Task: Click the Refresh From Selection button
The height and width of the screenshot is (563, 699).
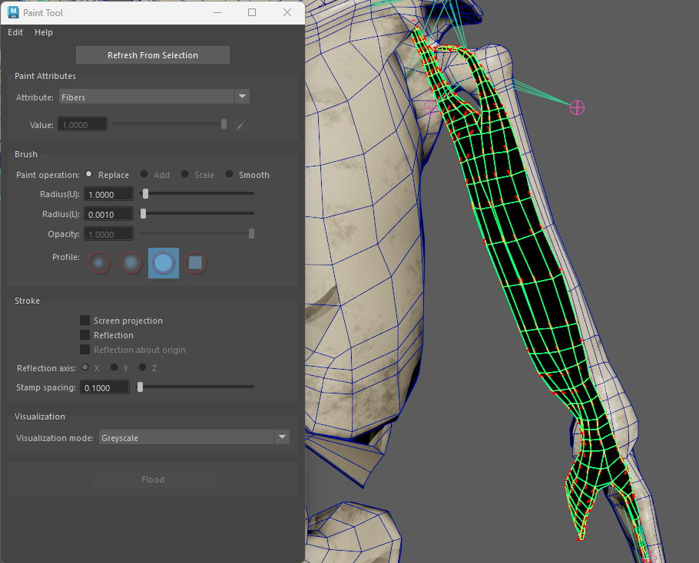Action: (x=153, y=55)
